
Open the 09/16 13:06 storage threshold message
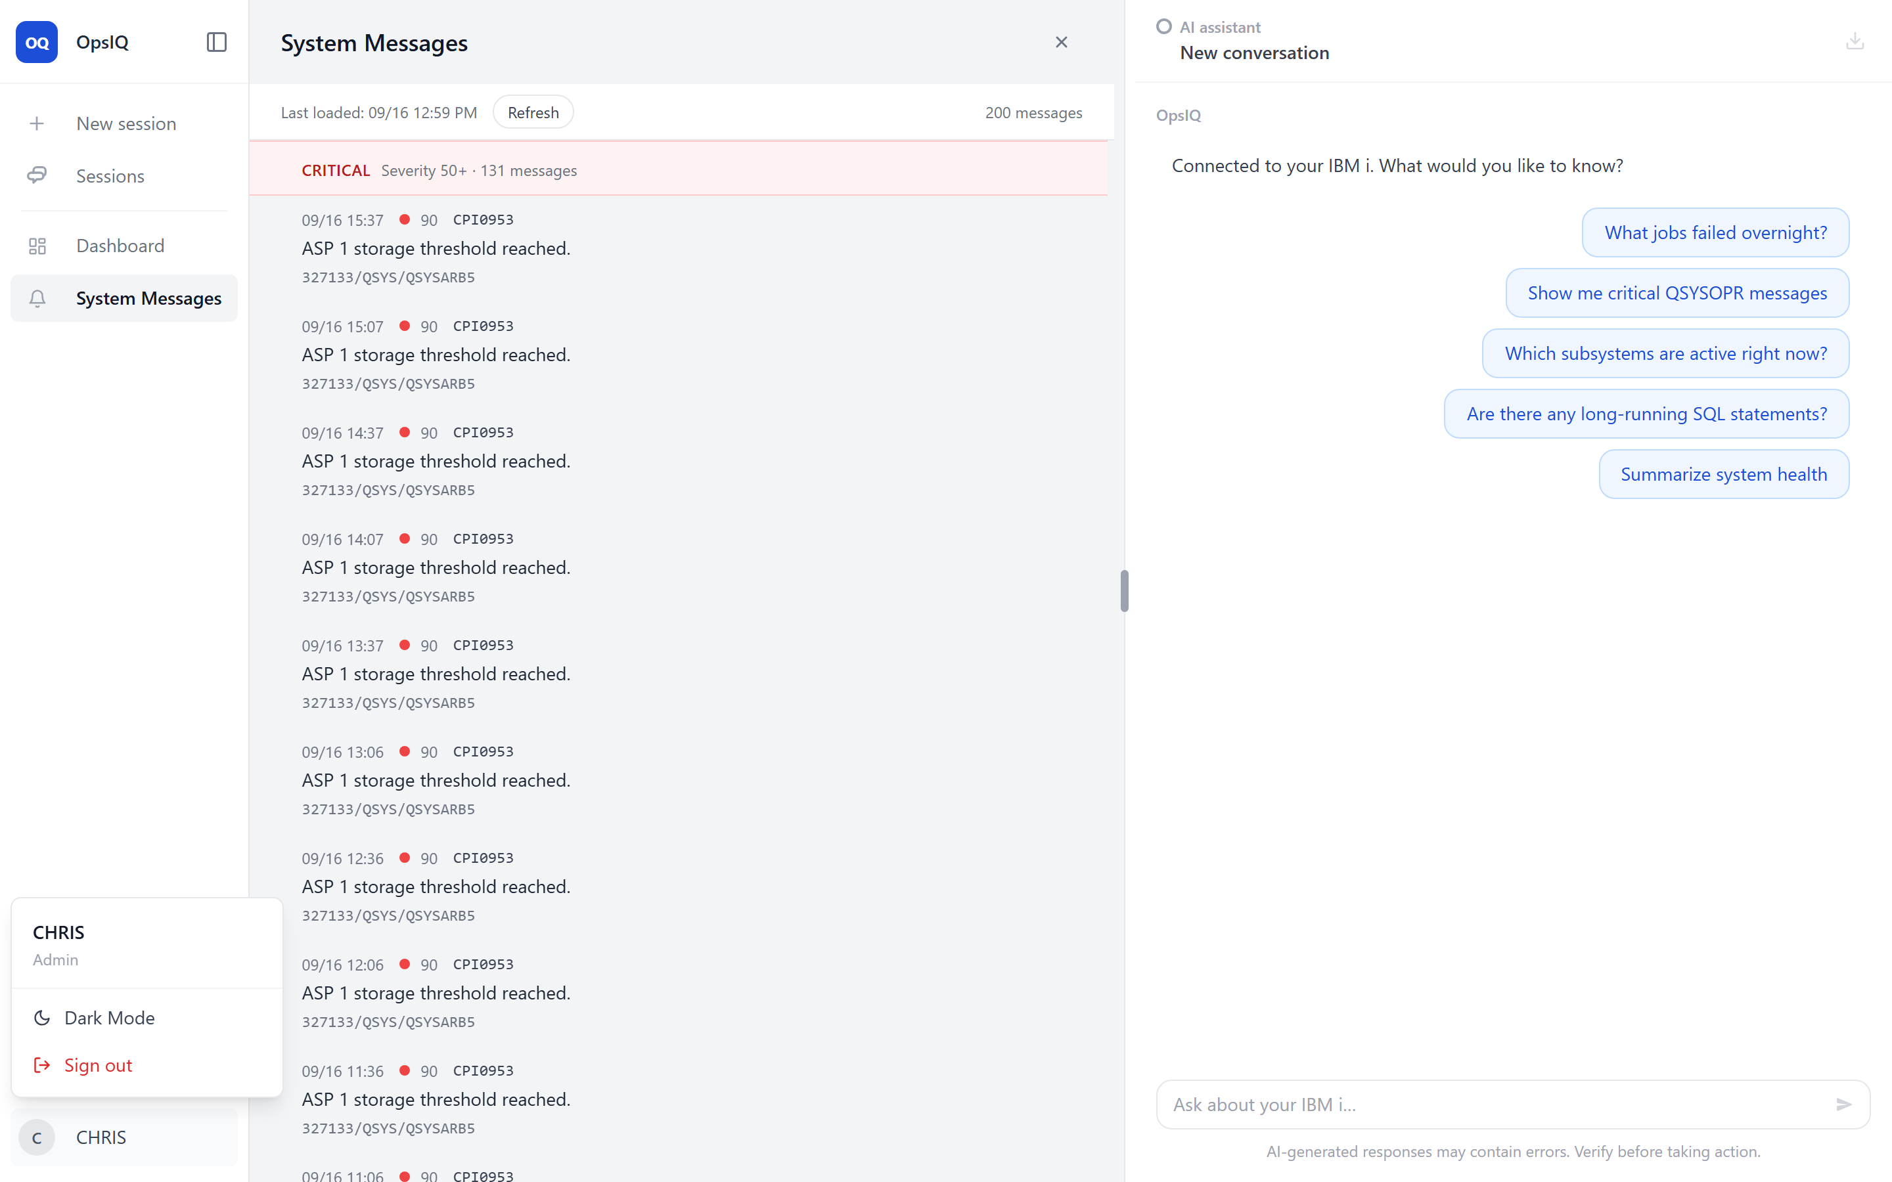click(679, 780)
